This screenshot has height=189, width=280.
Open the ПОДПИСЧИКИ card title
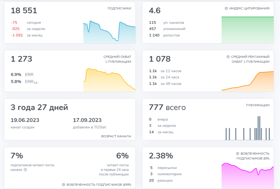pyautogui.click(x=119, y=8)
